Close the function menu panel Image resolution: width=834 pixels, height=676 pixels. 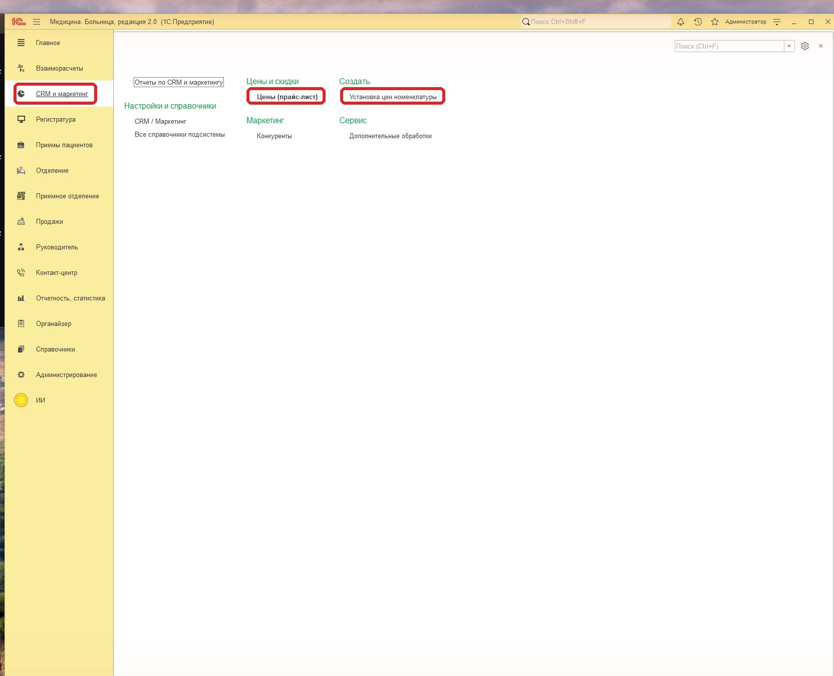coord(820,46)
